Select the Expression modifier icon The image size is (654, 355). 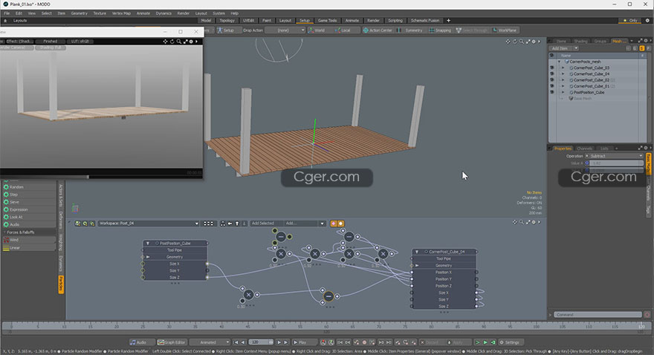(6, 209)
